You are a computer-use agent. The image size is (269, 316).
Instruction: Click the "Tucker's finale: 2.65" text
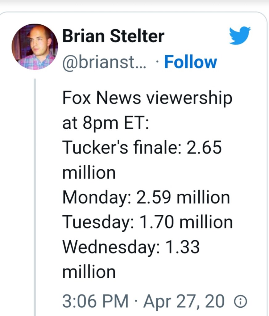[x=142, y=148]
